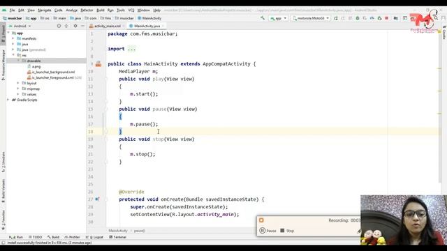447x251 pixels.
Task: Click the src breadcrumb in navigation bar
Action: [x=45, y=18]
